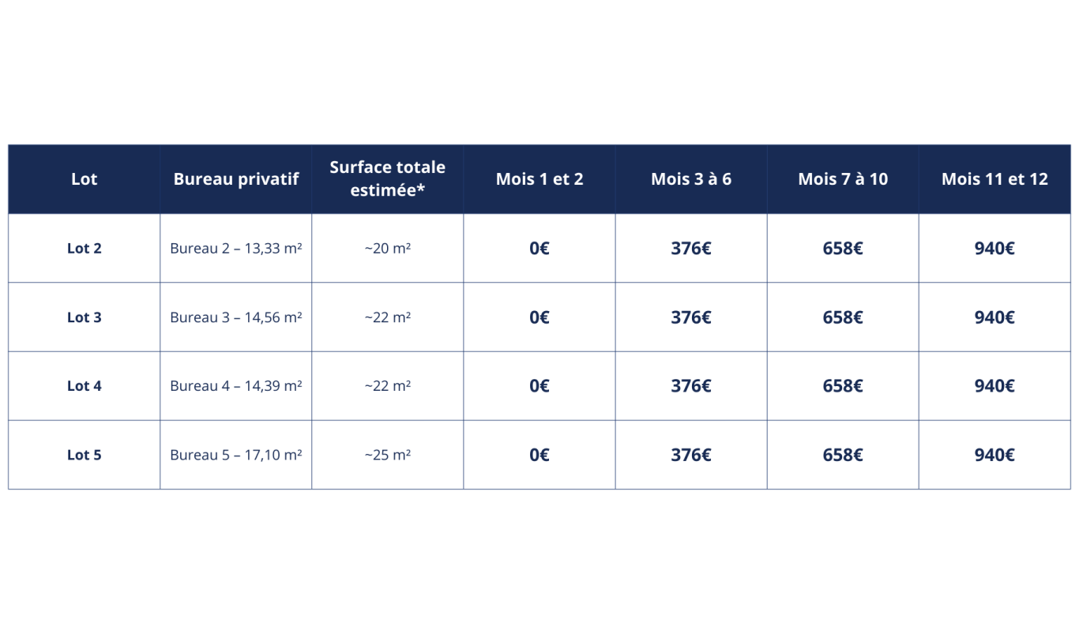Click Lot 5's 940€ price cell
This screenshot has height=634, width=1079.
click(x=994, y=455)
